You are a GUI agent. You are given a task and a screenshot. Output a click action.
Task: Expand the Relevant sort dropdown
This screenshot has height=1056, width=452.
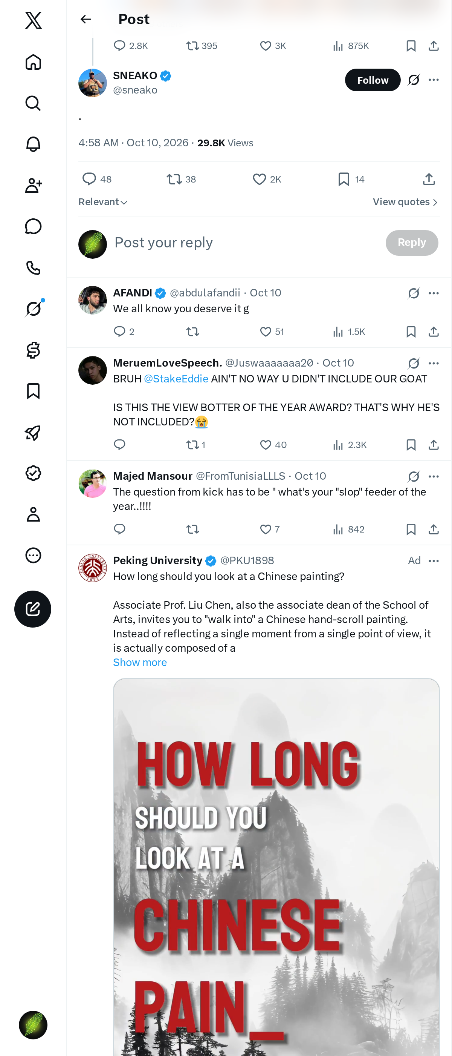(103, 202)
